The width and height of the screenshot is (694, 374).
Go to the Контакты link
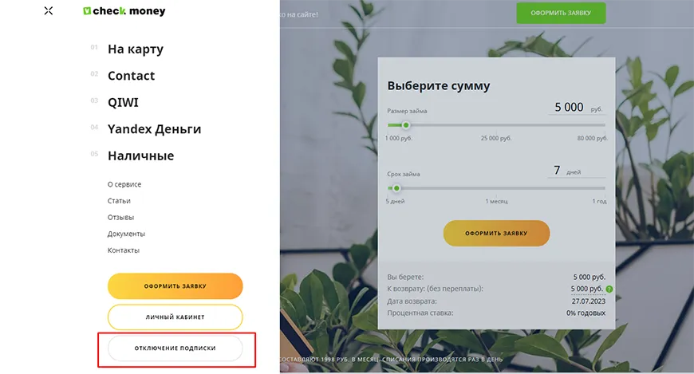pyautogui.click(x=124, y=250)
